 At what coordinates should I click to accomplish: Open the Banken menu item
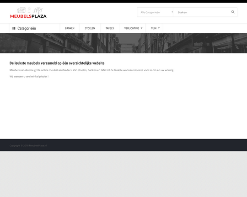(70, 28)
